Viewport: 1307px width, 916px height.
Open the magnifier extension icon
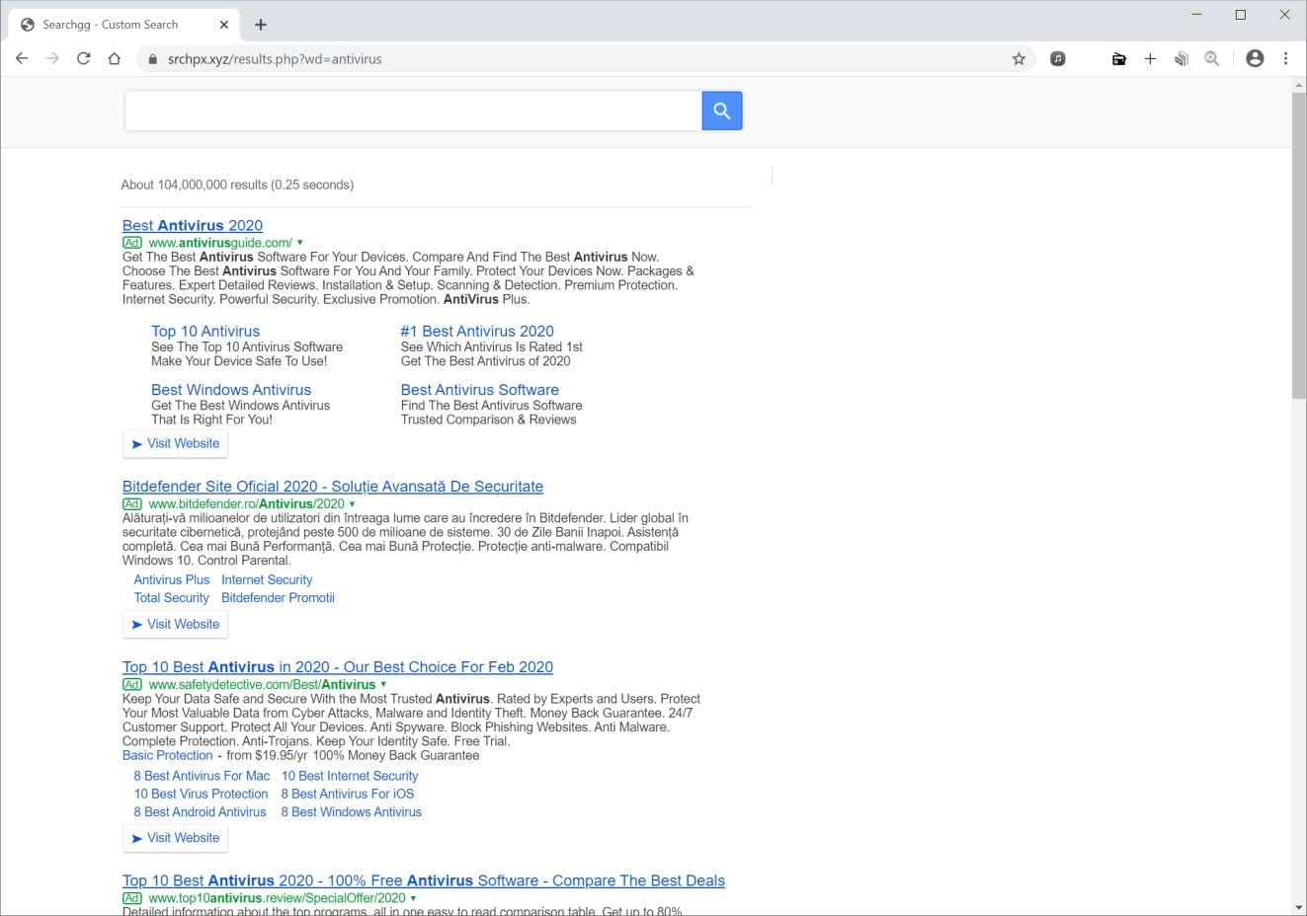point(1211,59)
